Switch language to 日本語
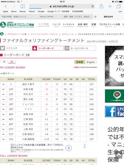 click(80, 62)
